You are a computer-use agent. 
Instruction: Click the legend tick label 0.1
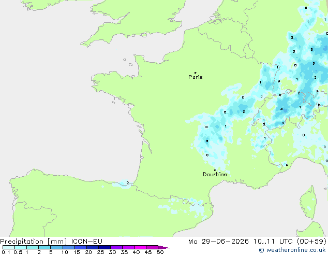5,252
